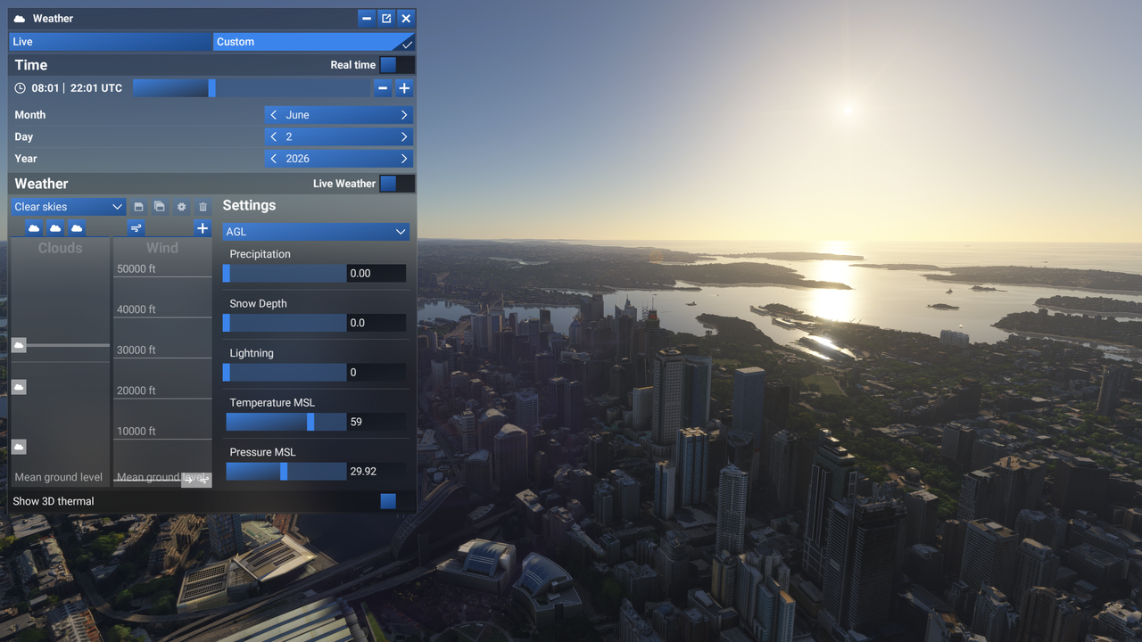Click the time of day slider
Viewport: 1142px width, 642px height.
tap(251, 88)
